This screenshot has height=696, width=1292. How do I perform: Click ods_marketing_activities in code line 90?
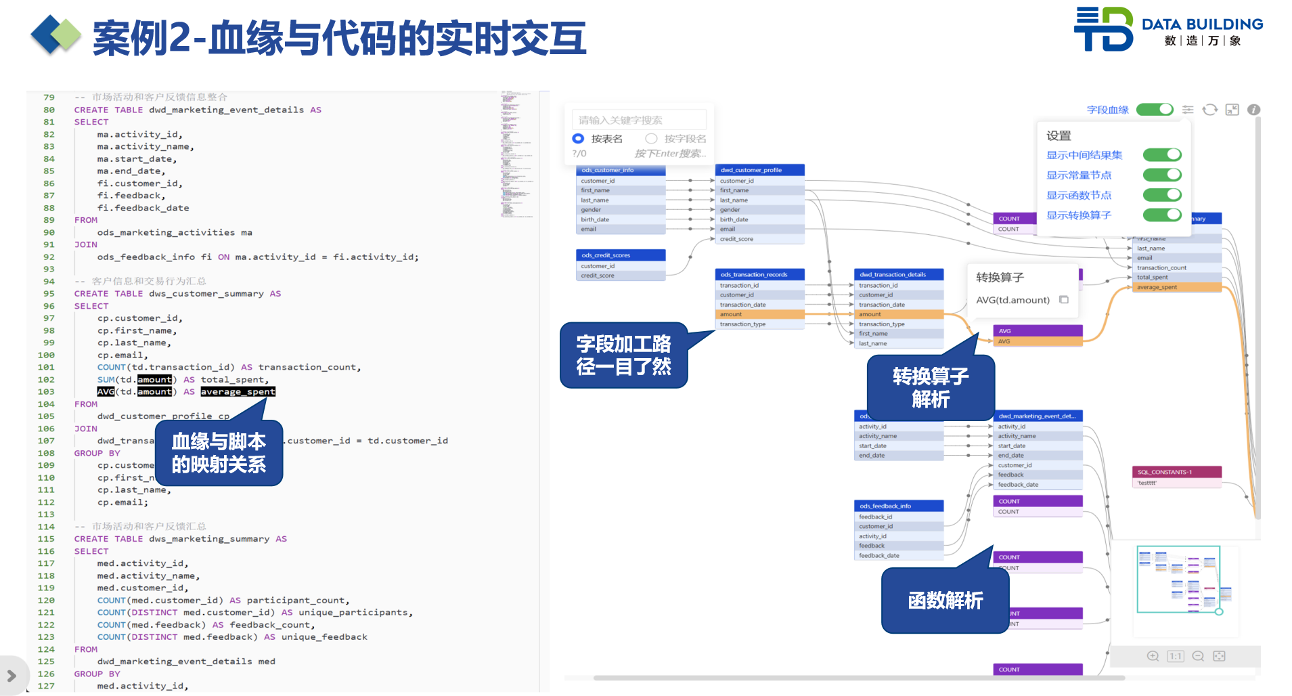[x=166, y=232]
